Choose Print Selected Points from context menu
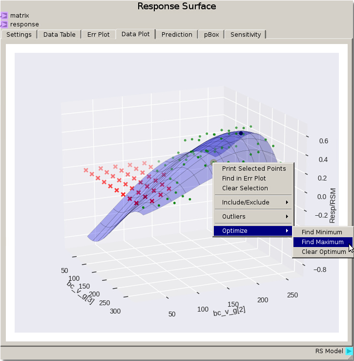The width and height of the screenshot is (354, 361). [x=253, y=168]
